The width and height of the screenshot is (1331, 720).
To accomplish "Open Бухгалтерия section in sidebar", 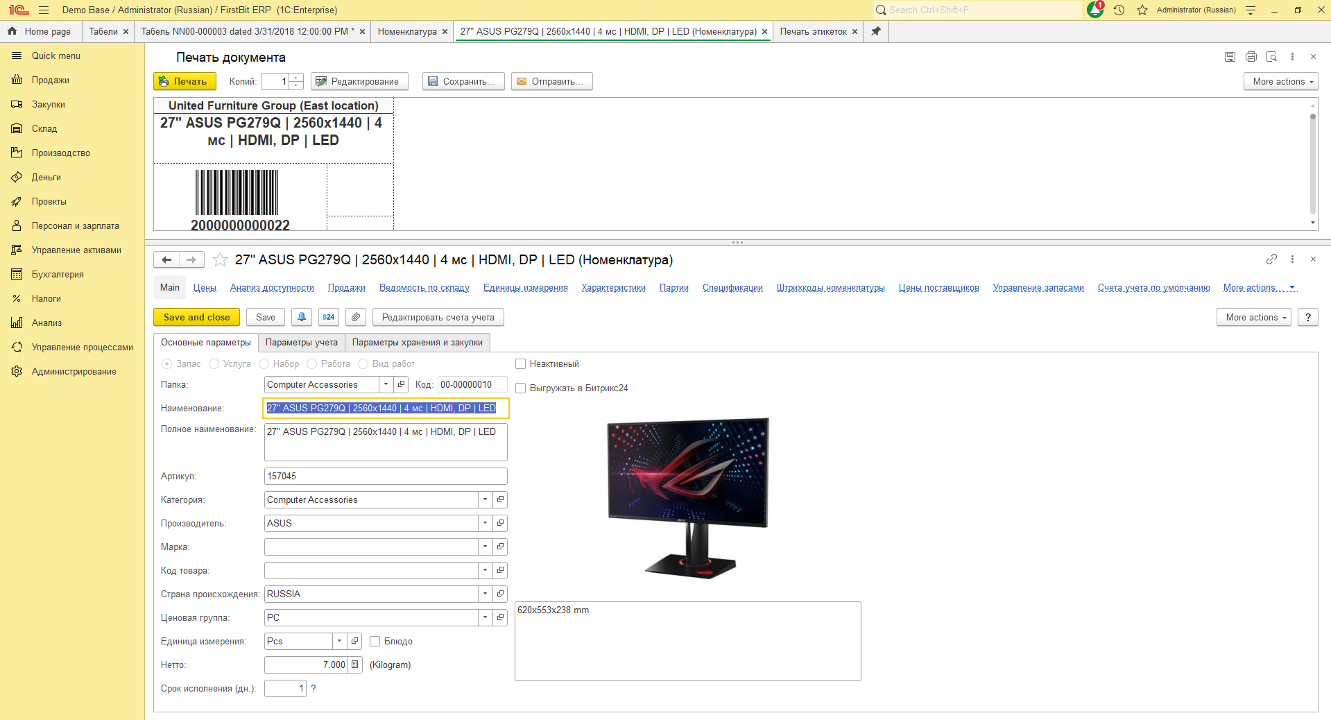I will (x=58, y=274).
